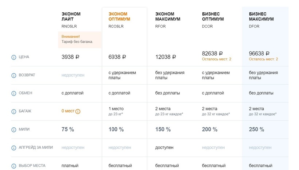The image size is (299, 170).
Task: Click the info icon beside ВЫБОР МЕСТА
Action: click(14, 166)
